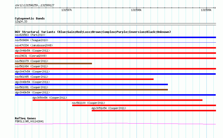The image size is (223, 138).
Task: Click dgv3049n54 blue gain bar
Action: pos(115,95)
